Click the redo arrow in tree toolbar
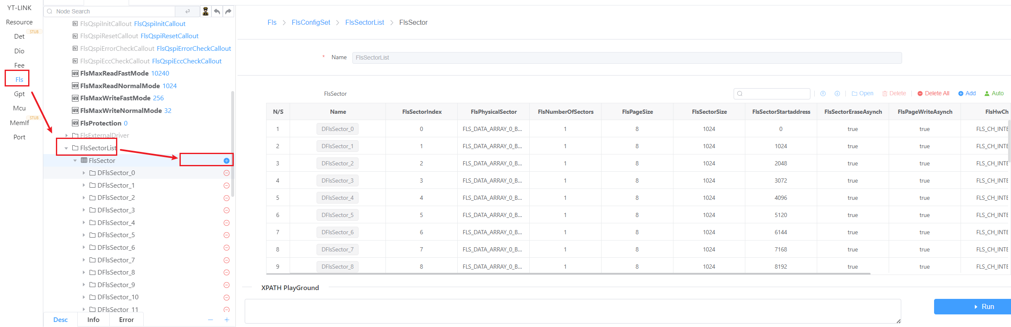 pyautogui.click(x=228, y=11)
